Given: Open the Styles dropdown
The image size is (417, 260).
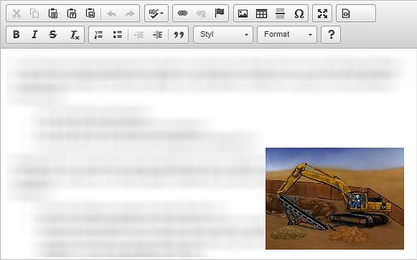Looking at the screenshot, I should [223, 34].
